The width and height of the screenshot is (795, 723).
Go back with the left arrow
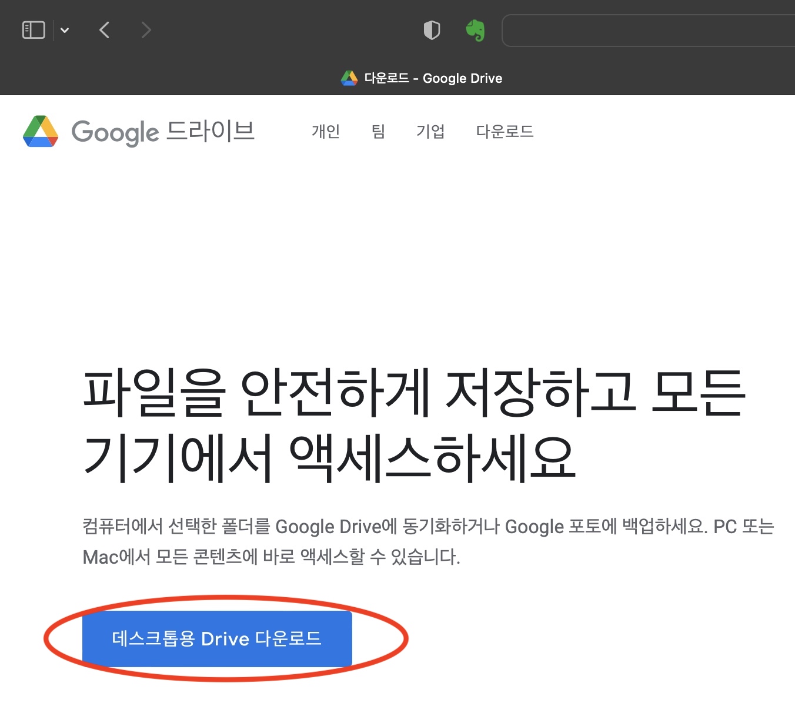(x=105, y=30)
